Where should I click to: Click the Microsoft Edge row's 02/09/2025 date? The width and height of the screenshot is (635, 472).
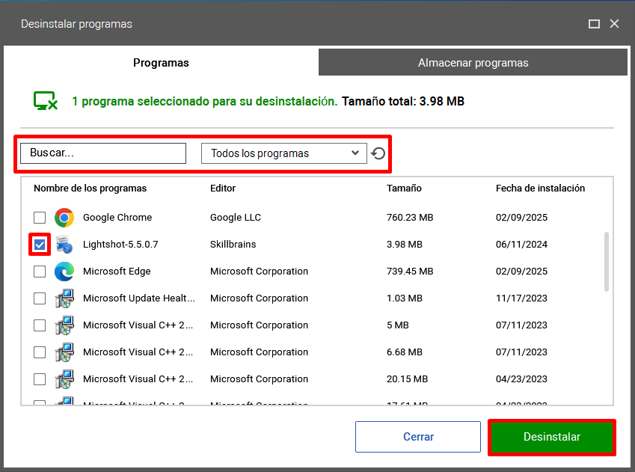click(521, 272)
